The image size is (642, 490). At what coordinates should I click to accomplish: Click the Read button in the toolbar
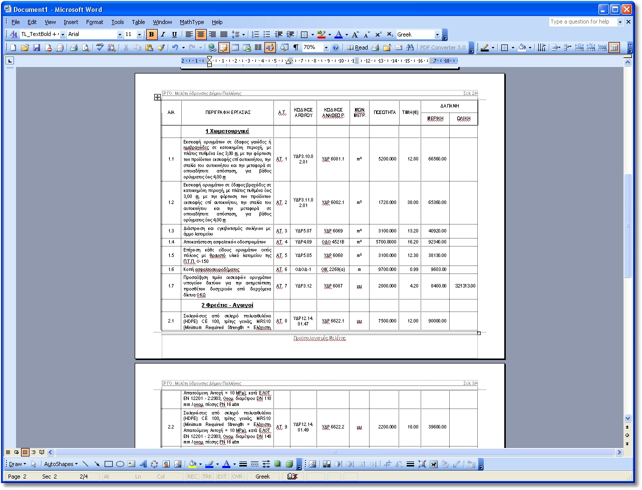[x=358, y=48]
